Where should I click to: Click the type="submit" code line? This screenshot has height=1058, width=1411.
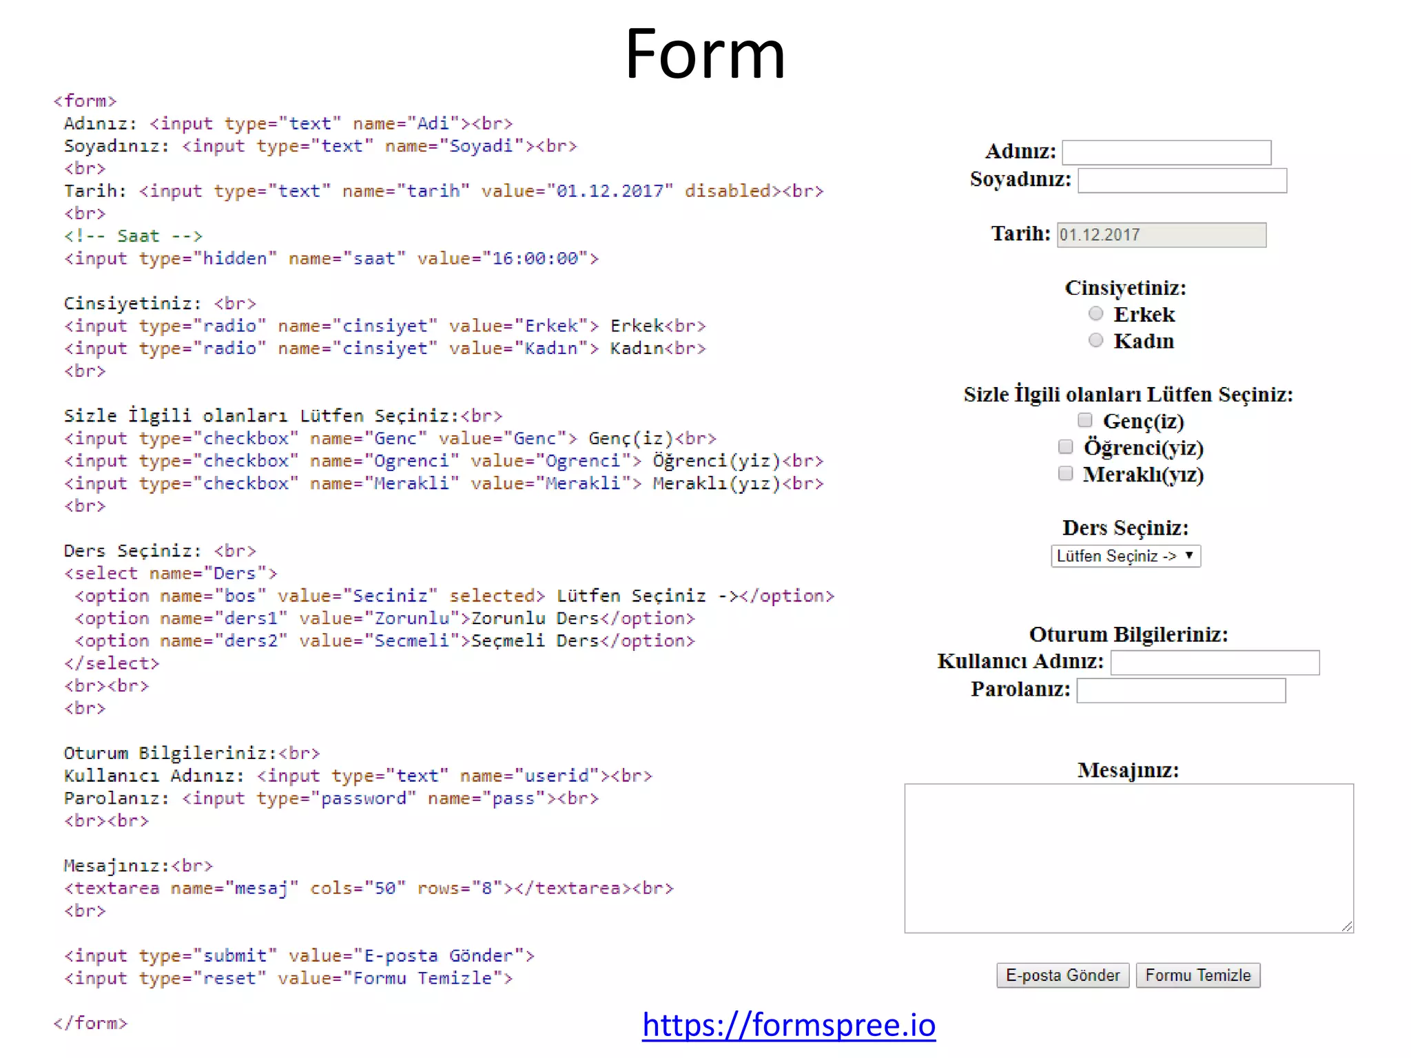click(299, 956)
